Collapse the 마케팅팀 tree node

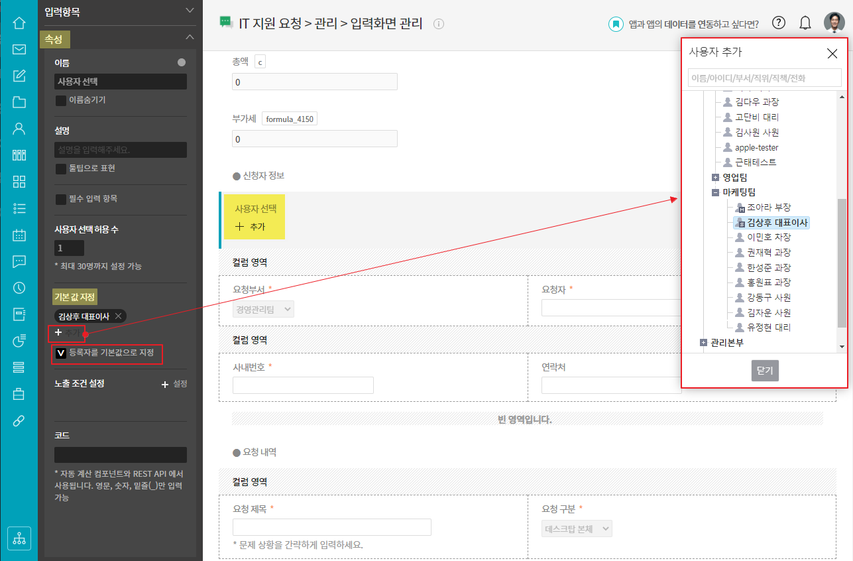pyautogui.click(x=715, y=193)
